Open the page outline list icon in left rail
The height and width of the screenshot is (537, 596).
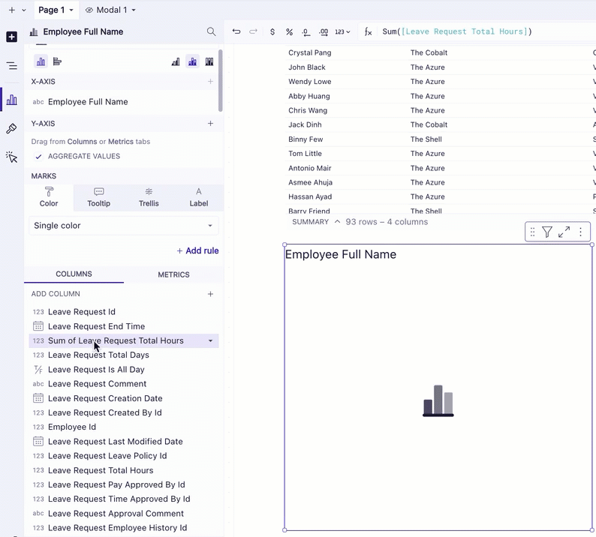point(12,65)
